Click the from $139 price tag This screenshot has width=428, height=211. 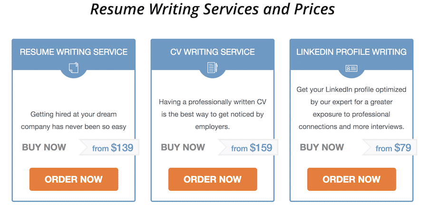pos(113,148)
